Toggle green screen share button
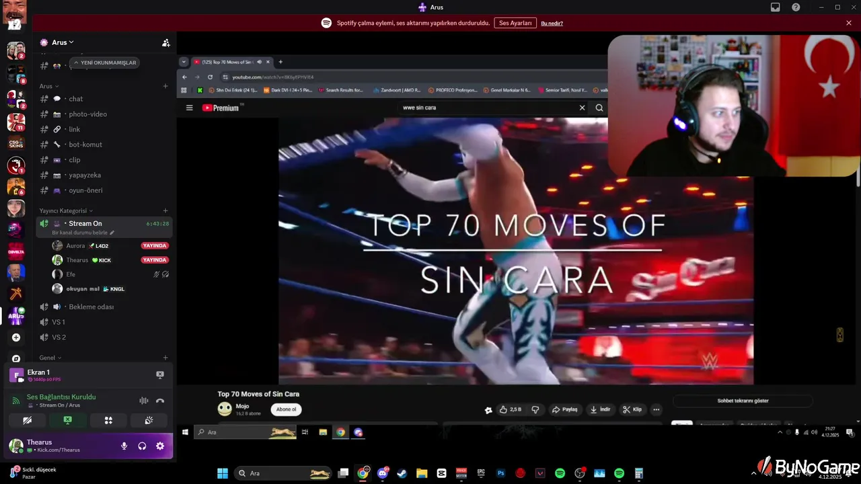Screen dimensions: 861x484 pos(67,420)
